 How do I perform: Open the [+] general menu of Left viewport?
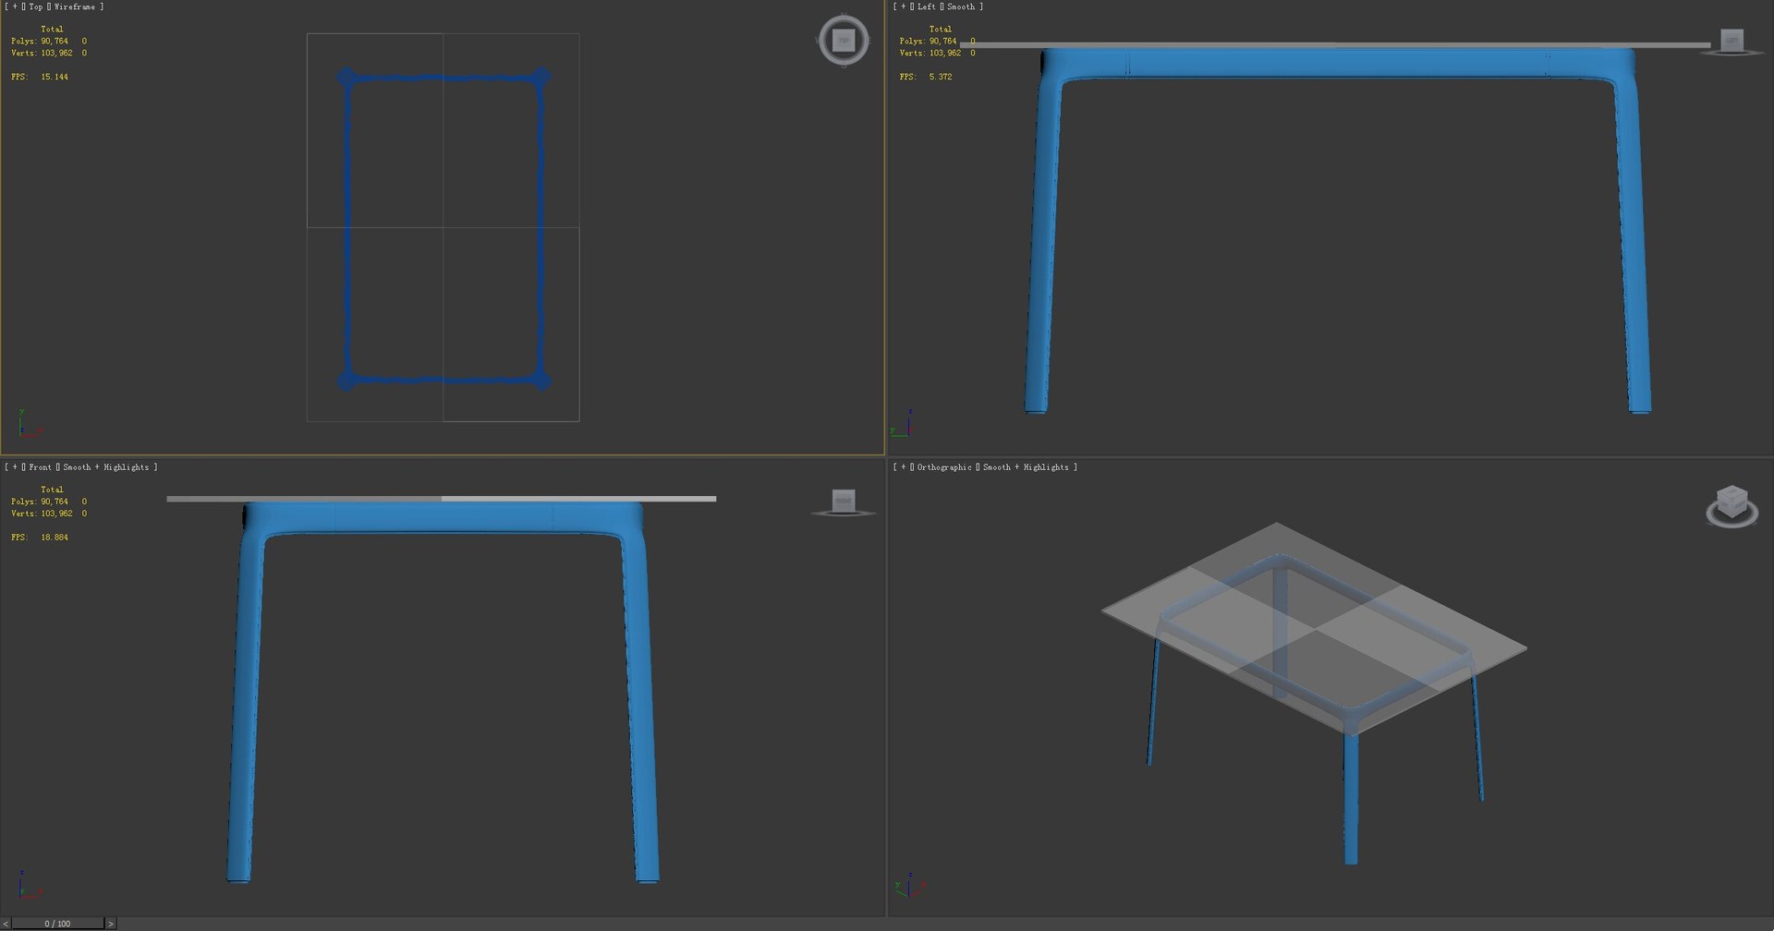pyautogui.click(x=904, y=6)
